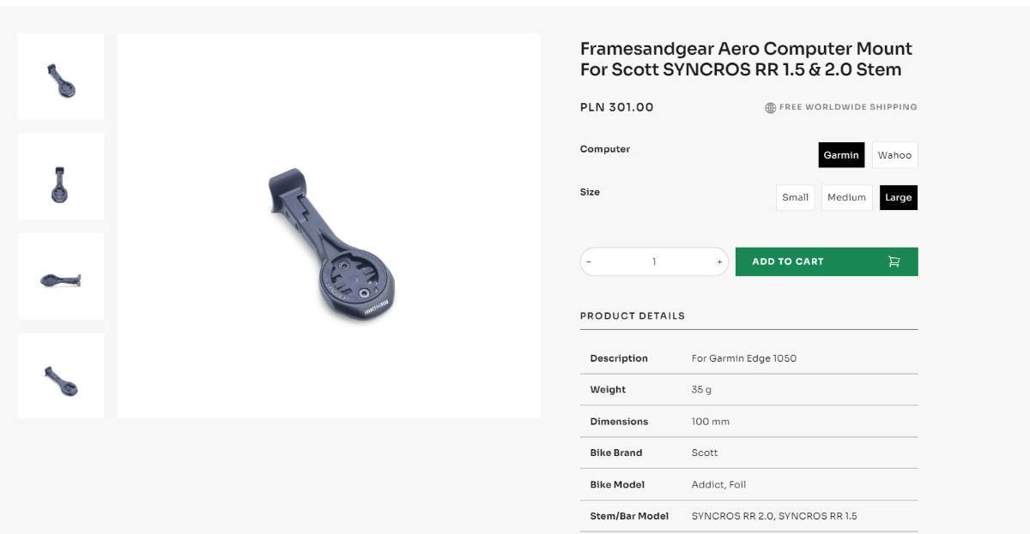The height and width of the screenshot is (534, 1030).
Task: Click the PRODUCT DETAILS heading
Action: pos(633,315)
